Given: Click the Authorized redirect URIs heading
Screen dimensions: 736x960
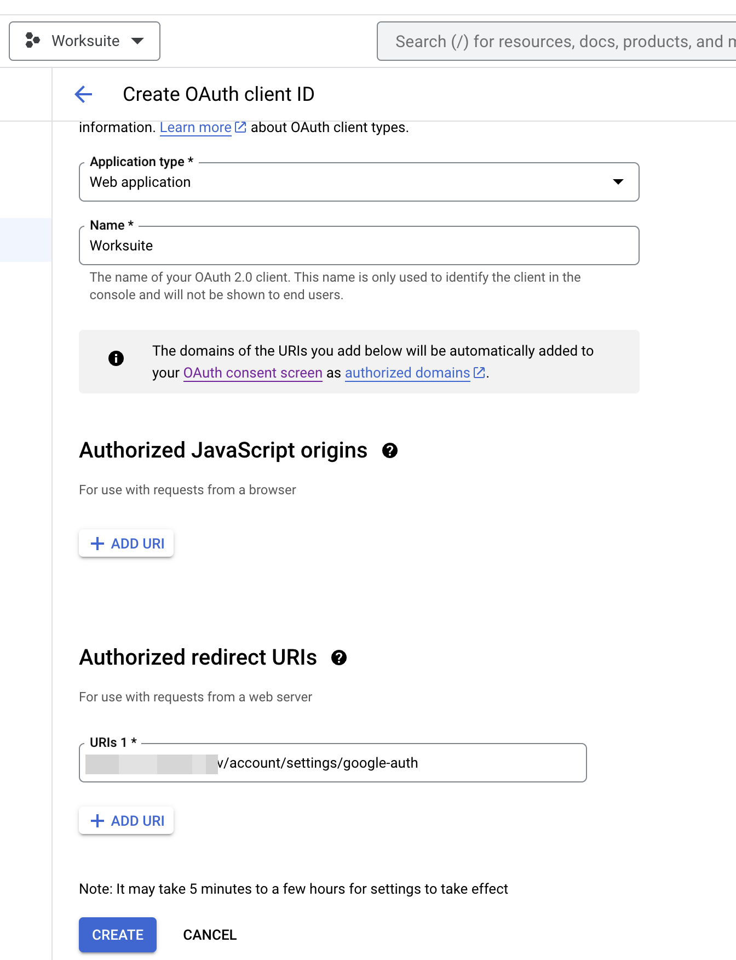Looking at the screenshot, I should point(198,658).
